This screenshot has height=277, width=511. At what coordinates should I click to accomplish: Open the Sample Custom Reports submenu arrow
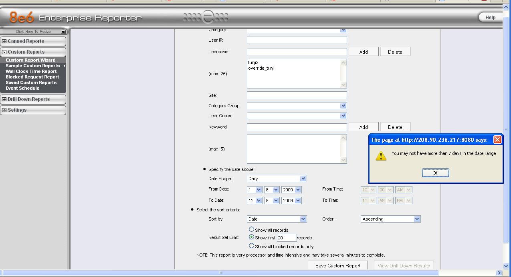tap(64, 66)
